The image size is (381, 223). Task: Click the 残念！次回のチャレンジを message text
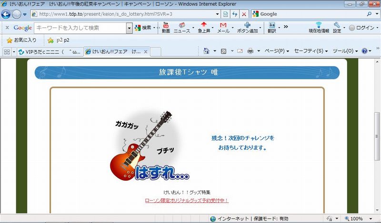[x=242, y=138]
